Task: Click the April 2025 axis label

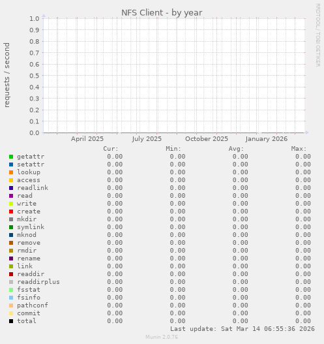Action: coord(87,139)
